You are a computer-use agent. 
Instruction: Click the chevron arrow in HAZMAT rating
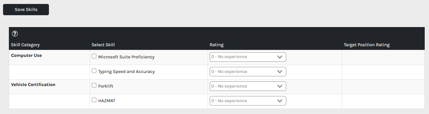coord(279,101)
